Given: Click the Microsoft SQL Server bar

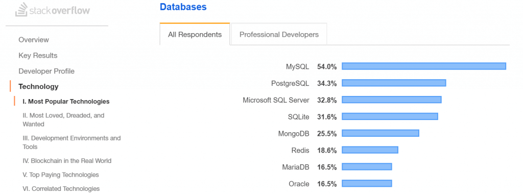Looking at the screenshot, I should click(392, 100).
